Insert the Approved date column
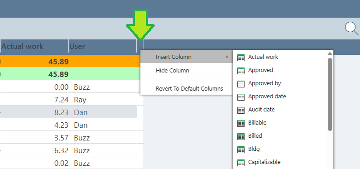The height and width of the screenshot is (169, 360). pyautogui.click(x=267, y=97)
